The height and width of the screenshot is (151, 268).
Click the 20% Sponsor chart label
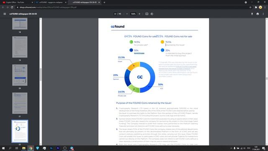pos(116,77)
